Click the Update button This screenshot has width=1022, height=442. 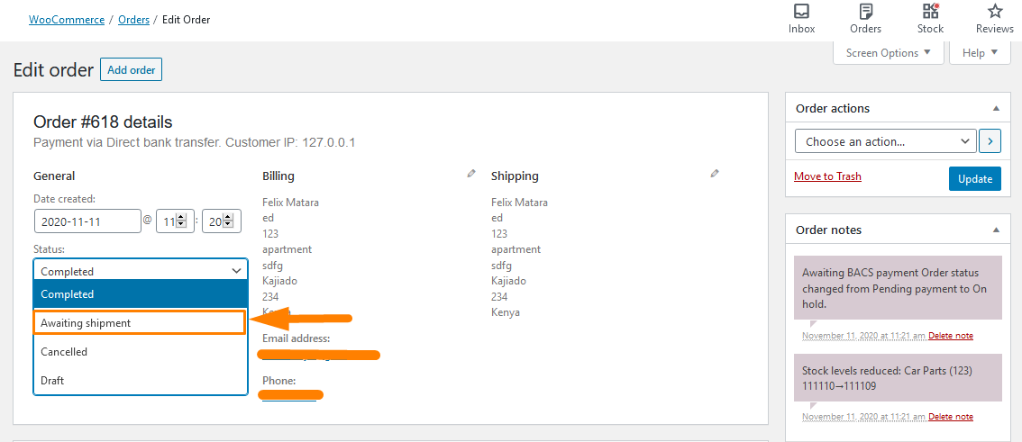pyautogui.click(x=975, y=179)
